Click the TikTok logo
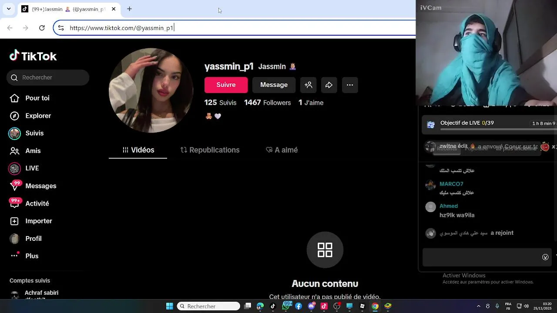 [x=33, y=56]
